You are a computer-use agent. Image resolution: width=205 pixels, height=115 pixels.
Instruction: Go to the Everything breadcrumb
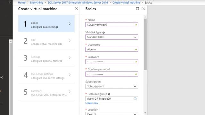pos(37,3)
